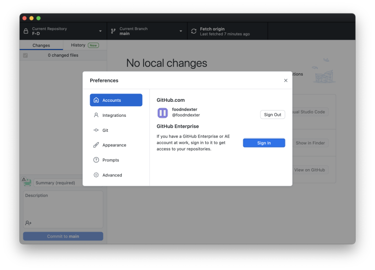Go to Advanced preferences

116,175
